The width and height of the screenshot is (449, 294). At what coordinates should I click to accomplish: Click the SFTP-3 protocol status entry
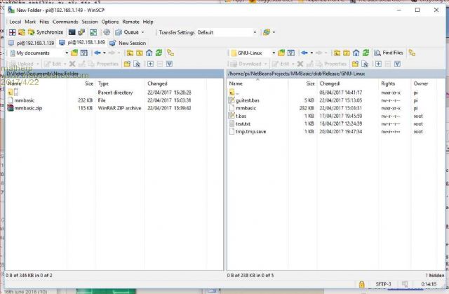pos(383,284)
